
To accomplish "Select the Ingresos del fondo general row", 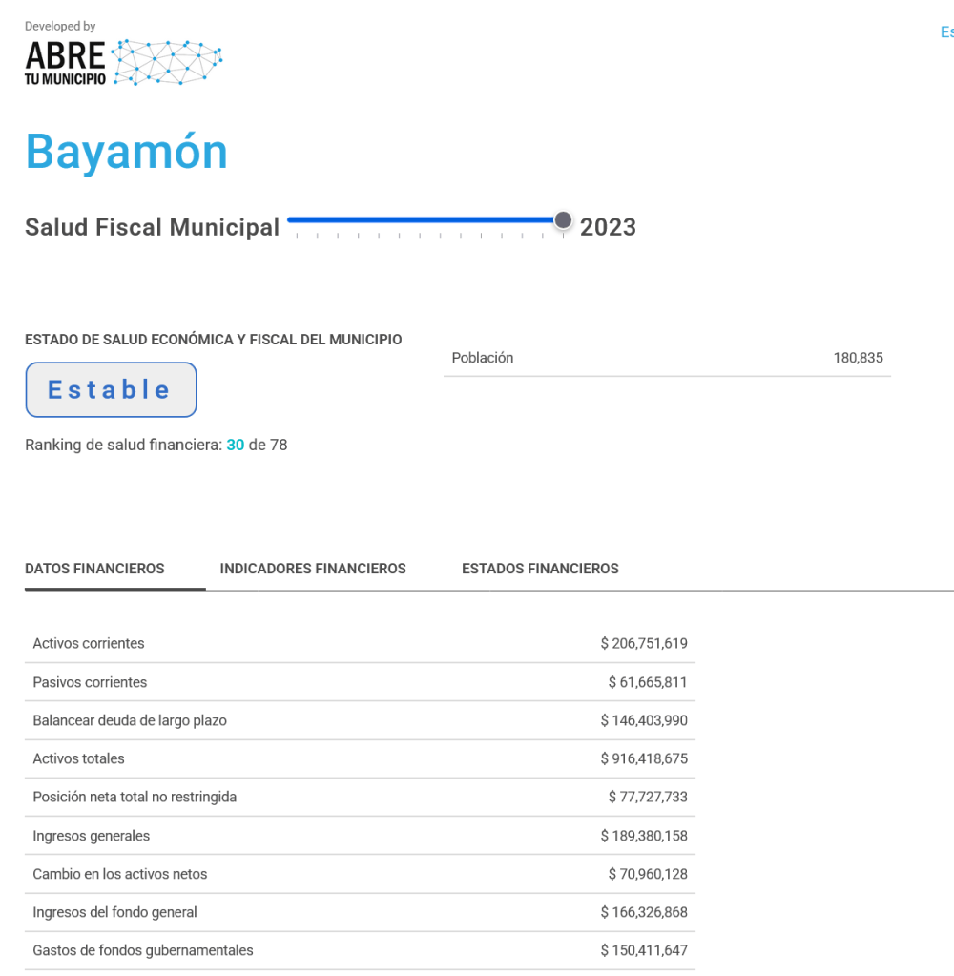I will coord(360,912).
